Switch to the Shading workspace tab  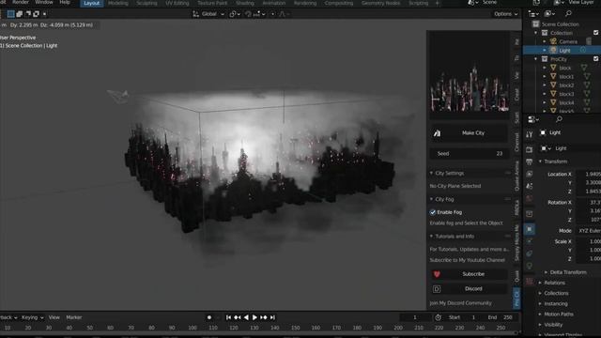(x=245, y=3)
